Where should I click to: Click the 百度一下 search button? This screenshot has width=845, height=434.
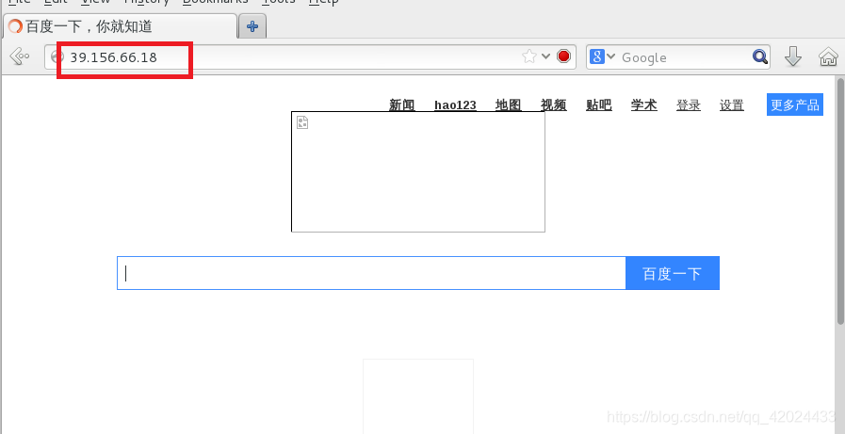tap(673, 273)
